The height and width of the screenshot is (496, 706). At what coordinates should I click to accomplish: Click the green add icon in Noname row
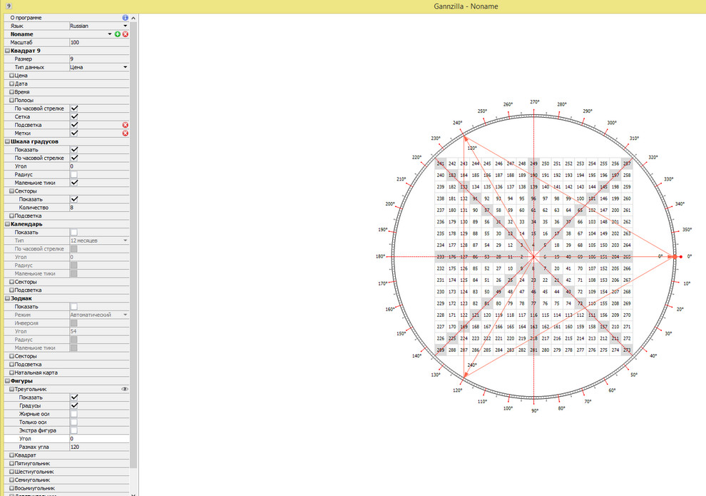(x=118, y=34)
